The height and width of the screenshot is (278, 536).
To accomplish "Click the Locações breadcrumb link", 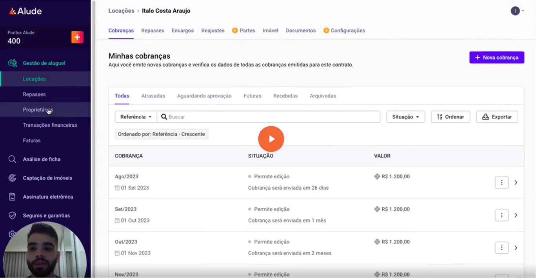I will pyautogui.click(x=121, y=11).
